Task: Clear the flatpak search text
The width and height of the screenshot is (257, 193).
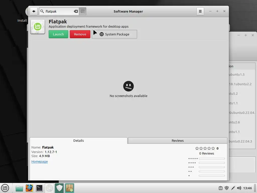Action: [x=76, y=11]
